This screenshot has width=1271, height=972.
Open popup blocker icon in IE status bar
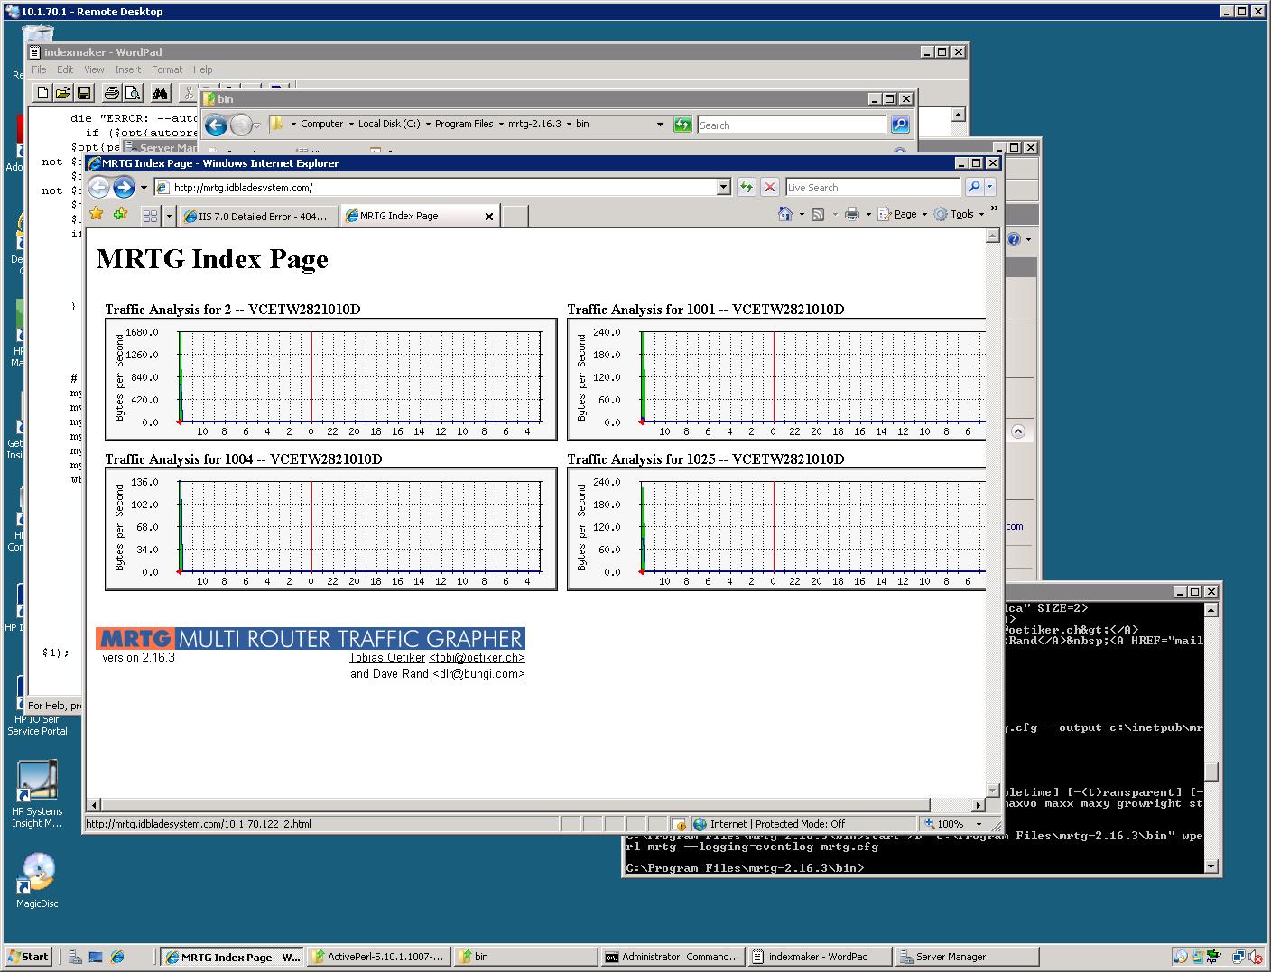679,824
